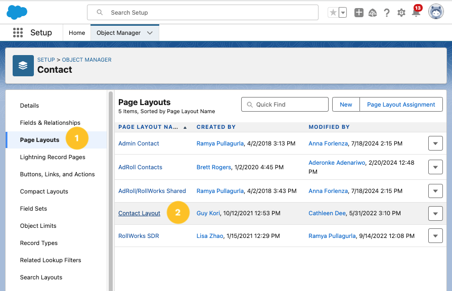The width and height of the screenshot is (452, 291).
Task: Open the Trailhead guidance icon
Action: (373, 13)
